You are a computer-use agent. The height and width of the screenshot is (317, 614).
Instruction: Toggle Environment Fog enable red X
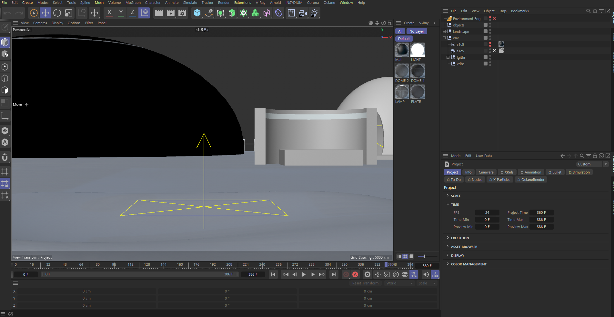pos(494,18)
